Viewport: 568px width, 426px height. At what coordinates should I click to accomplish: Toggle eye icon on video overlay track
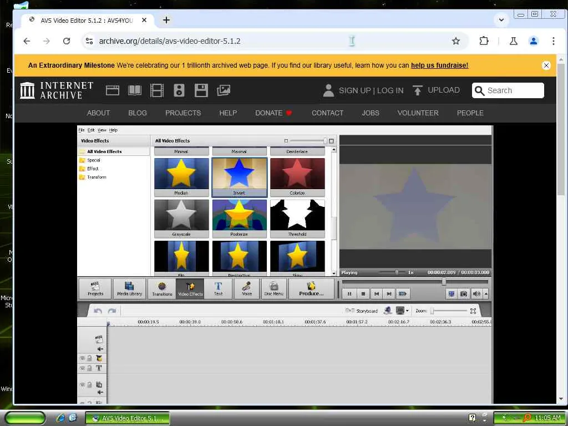point(82,384)
